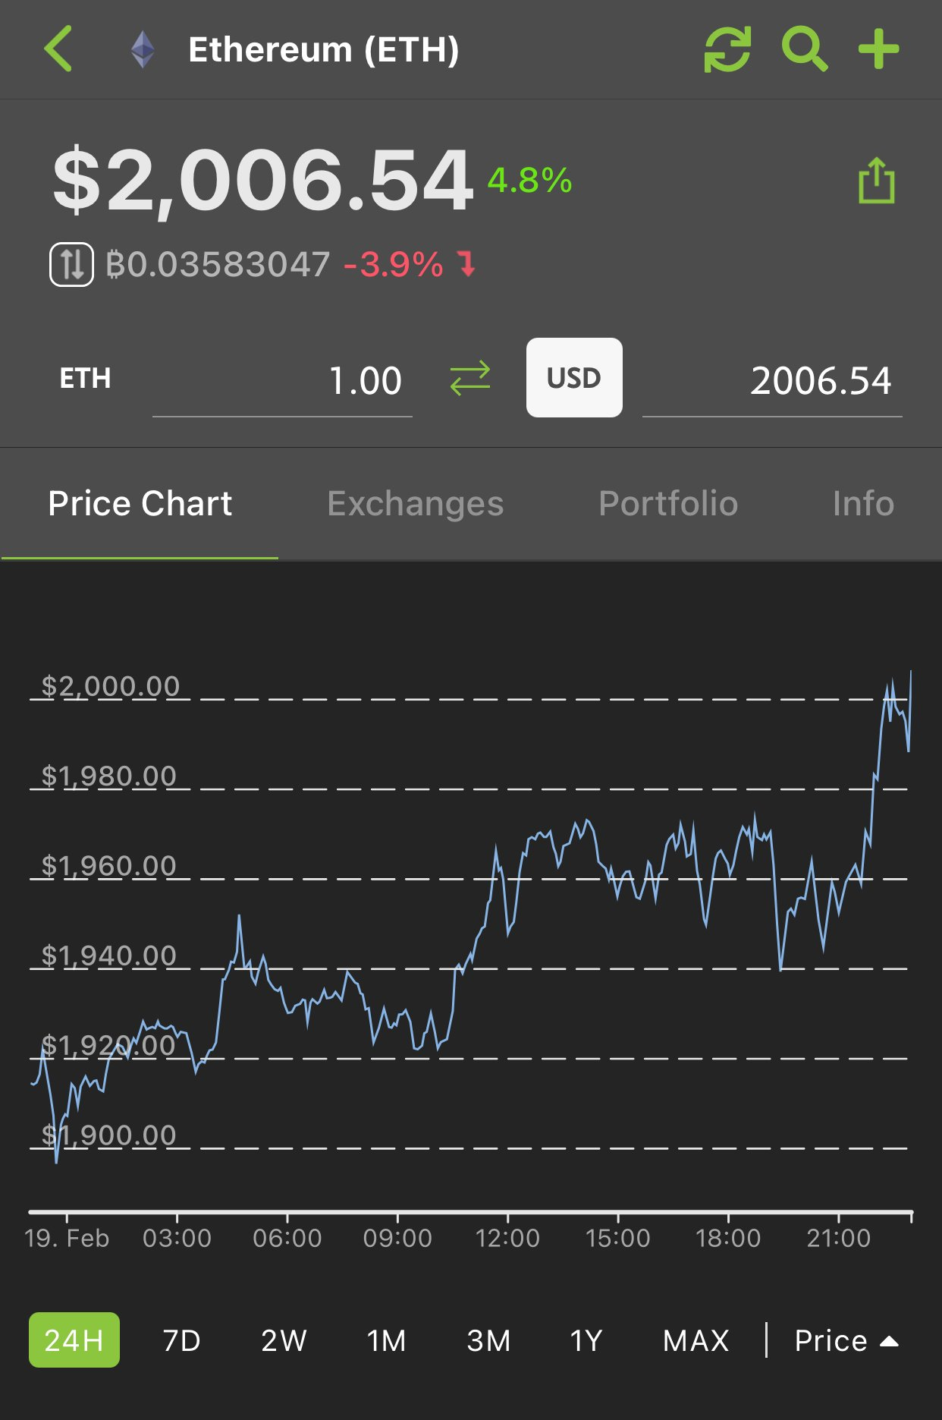Image resolution: width=942 pixels, height=1420 pixels.
Task: Swap currencies with the exchange arrows
Action: pyautogui.click(x=470, y=378)
